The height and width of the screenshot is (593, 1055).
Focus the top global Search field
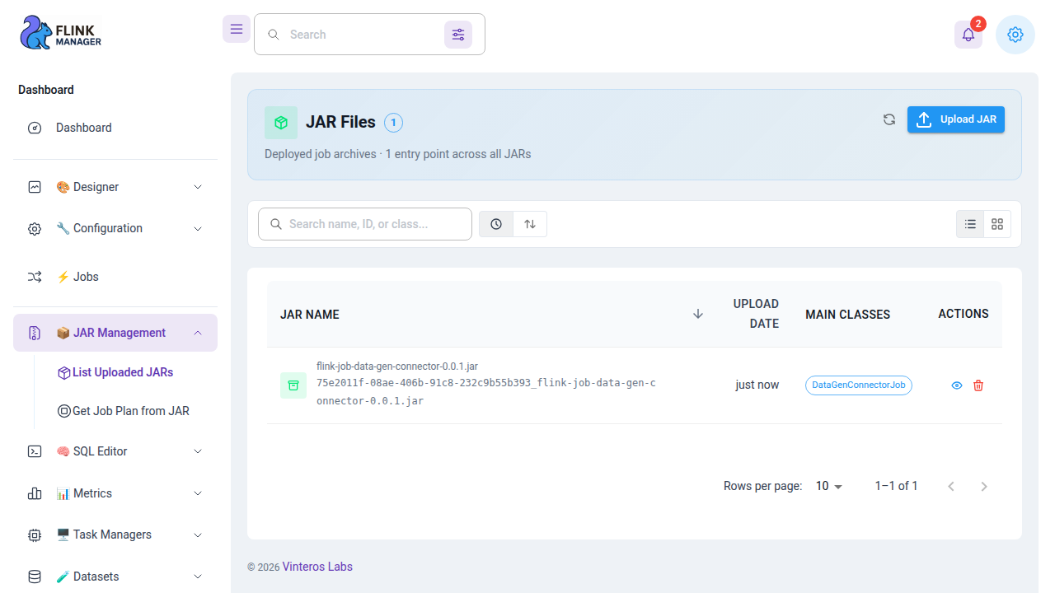pos(369,35)
